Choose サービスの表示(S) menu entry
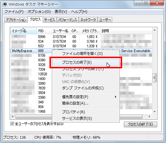The width and height of the screenshot is (166, 143). click(x=86, y=118)
